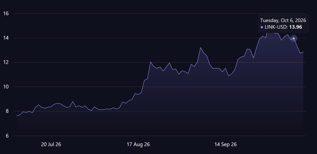
Task: Click the '20 Jul 26' x-axis label
Action: [51, 144]
